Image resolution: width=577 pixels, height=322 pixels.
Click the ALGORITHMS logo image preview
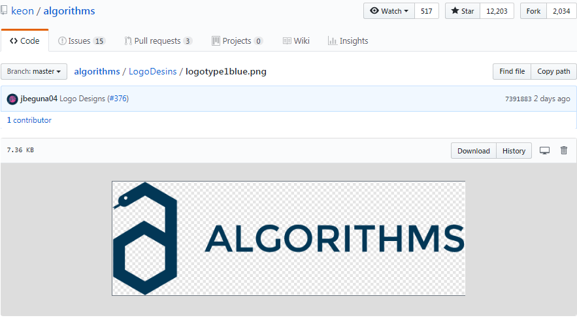(x=289, y=238)
